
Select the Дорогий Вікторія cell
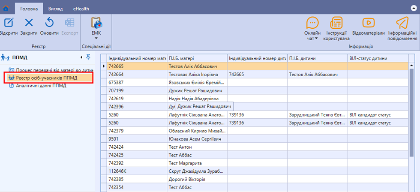click(197, 180)
